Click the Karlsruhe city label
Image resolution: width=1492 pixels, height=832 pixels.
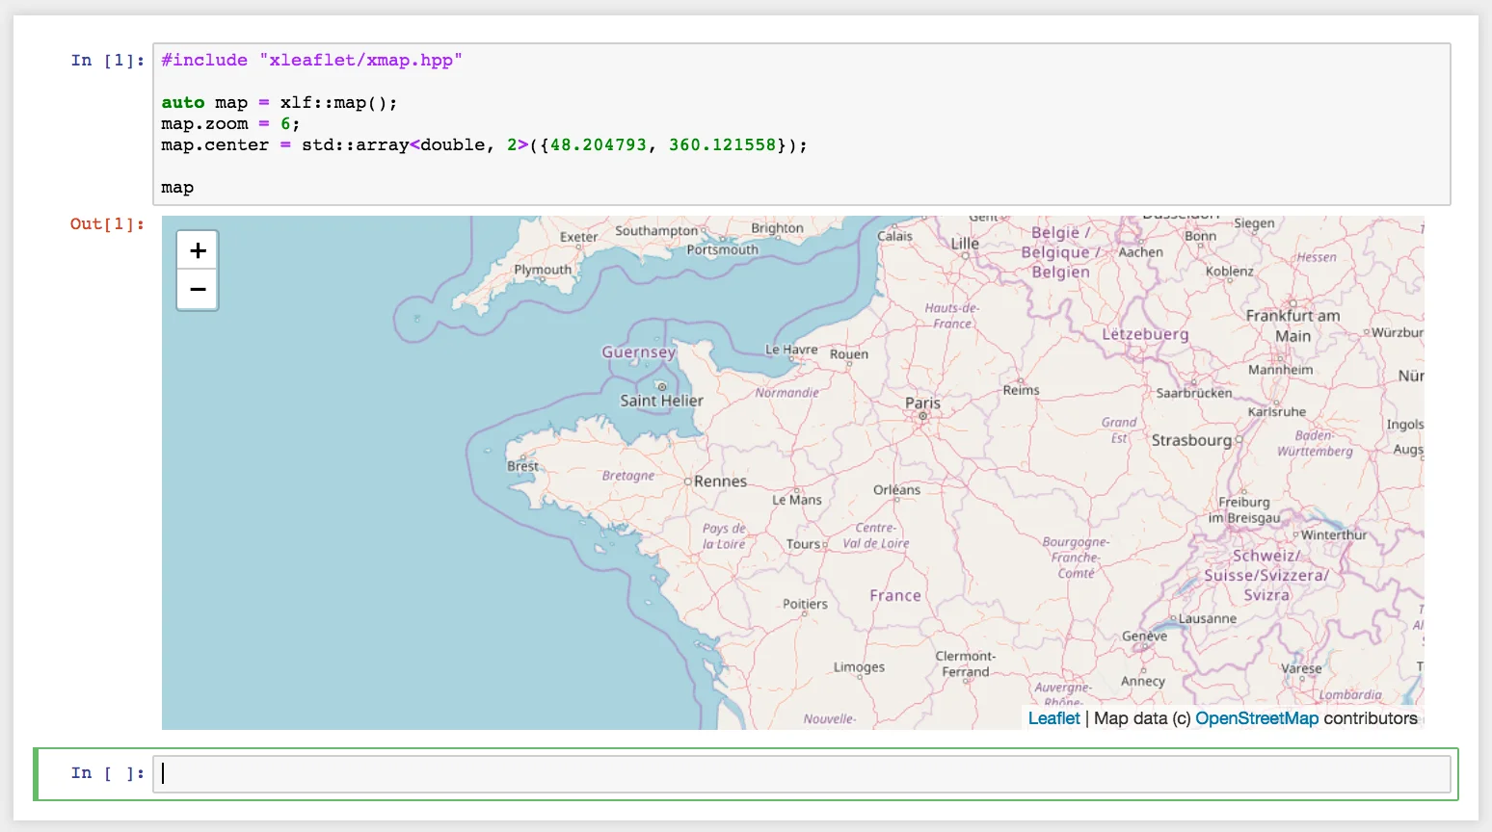click(x=1277, y=411)
